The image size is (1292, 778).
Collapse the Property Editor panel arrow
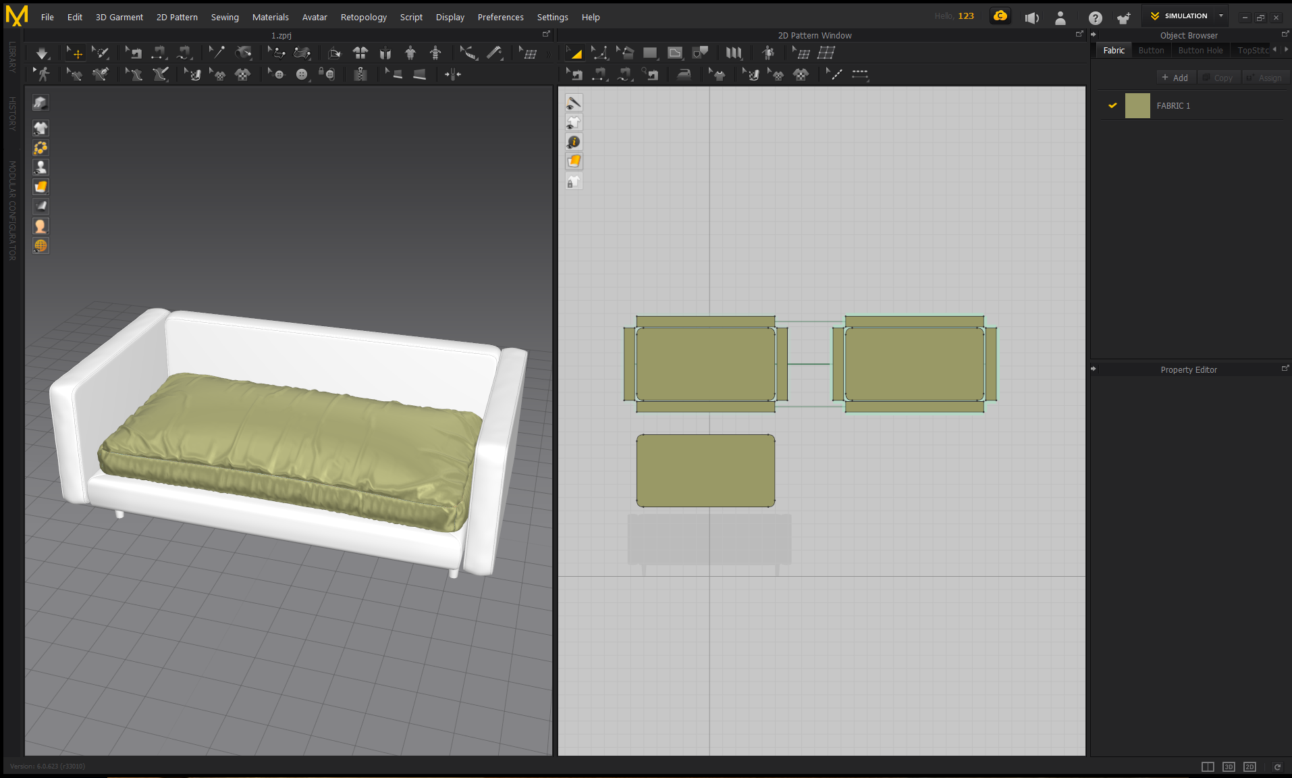pyautogui.click(x=1094, y=369)
